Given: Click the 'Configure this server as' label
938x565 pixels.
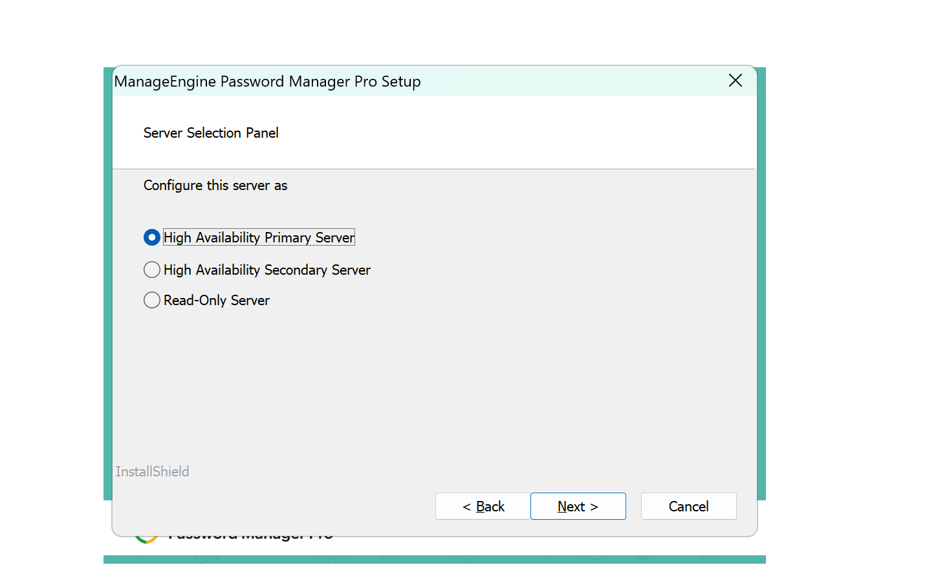Looking at the screenshot, I should coord(215,186).
